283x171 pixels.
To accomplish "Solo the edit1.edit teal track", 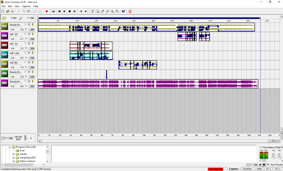I will [x=33, y=53].
